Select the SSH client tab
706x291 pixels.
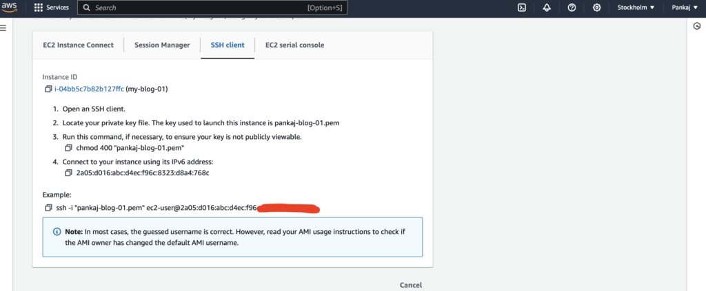pyautogui.click(x=228, y=45)
